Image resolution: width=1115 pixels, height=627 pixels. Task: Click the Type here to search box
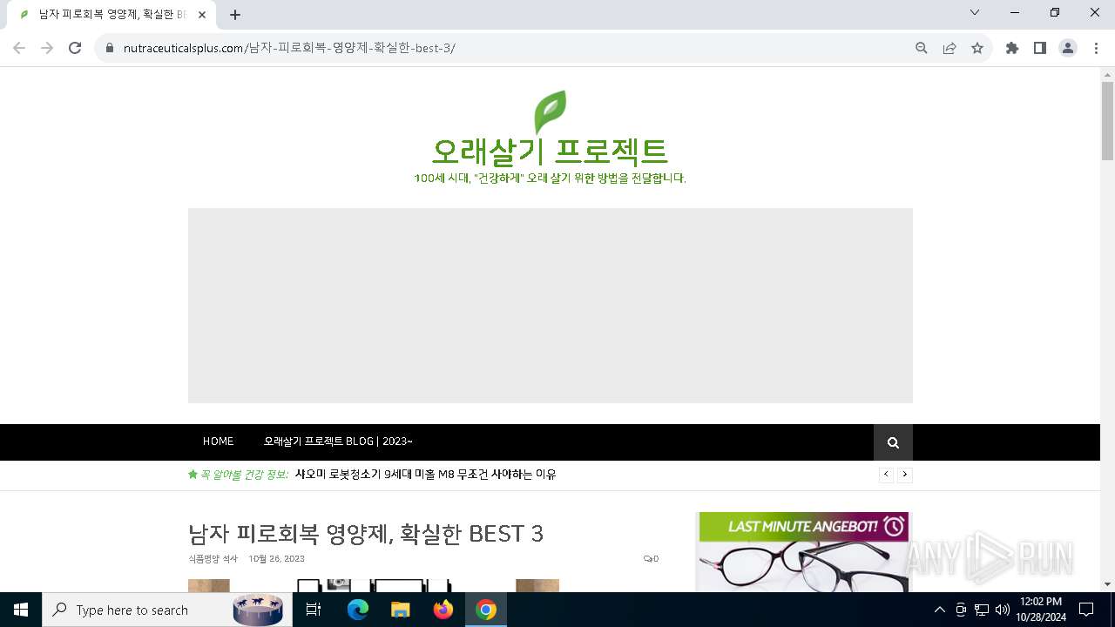point(166,610)
